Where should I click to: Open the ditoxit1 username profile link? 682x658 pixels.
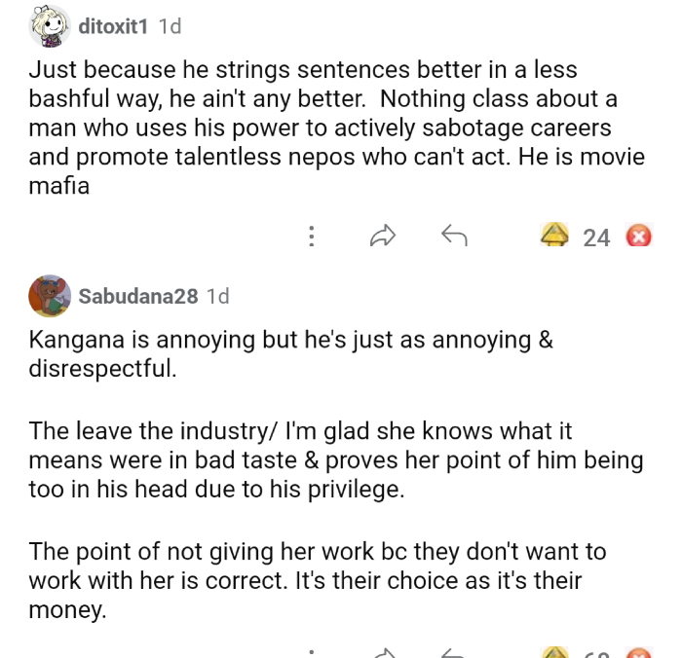[113, 27]
